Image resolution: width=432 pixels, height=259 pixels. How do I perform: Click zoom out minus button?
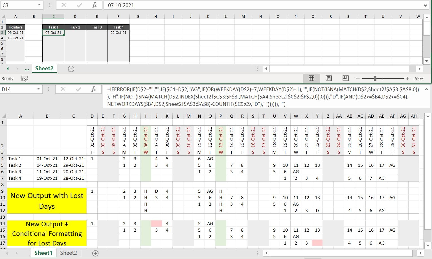click(358, 78)
